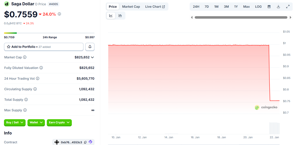The height and width of the screenshot is (145, 294).
Task: Click the Max Supply infinity symbol
Action: click(93, 110)
